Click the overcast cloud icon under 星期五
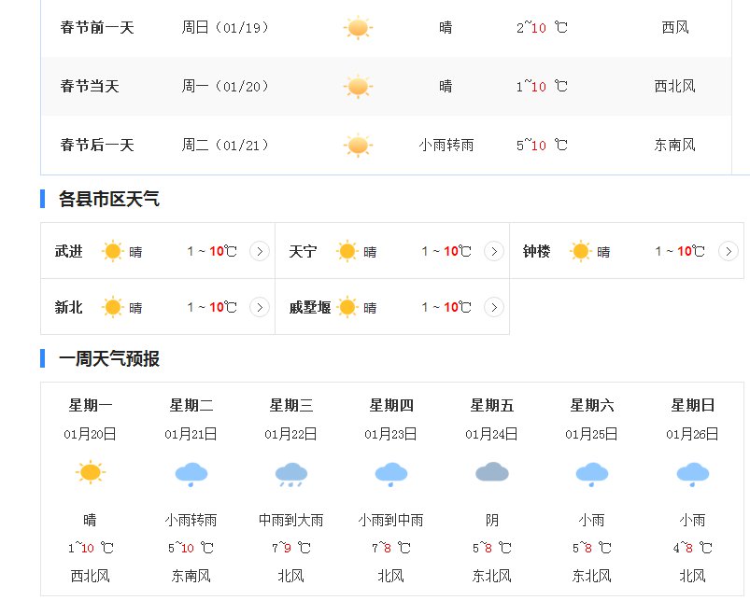The width and height of the screenshot is (750, 600). click(x=491, y=472)
